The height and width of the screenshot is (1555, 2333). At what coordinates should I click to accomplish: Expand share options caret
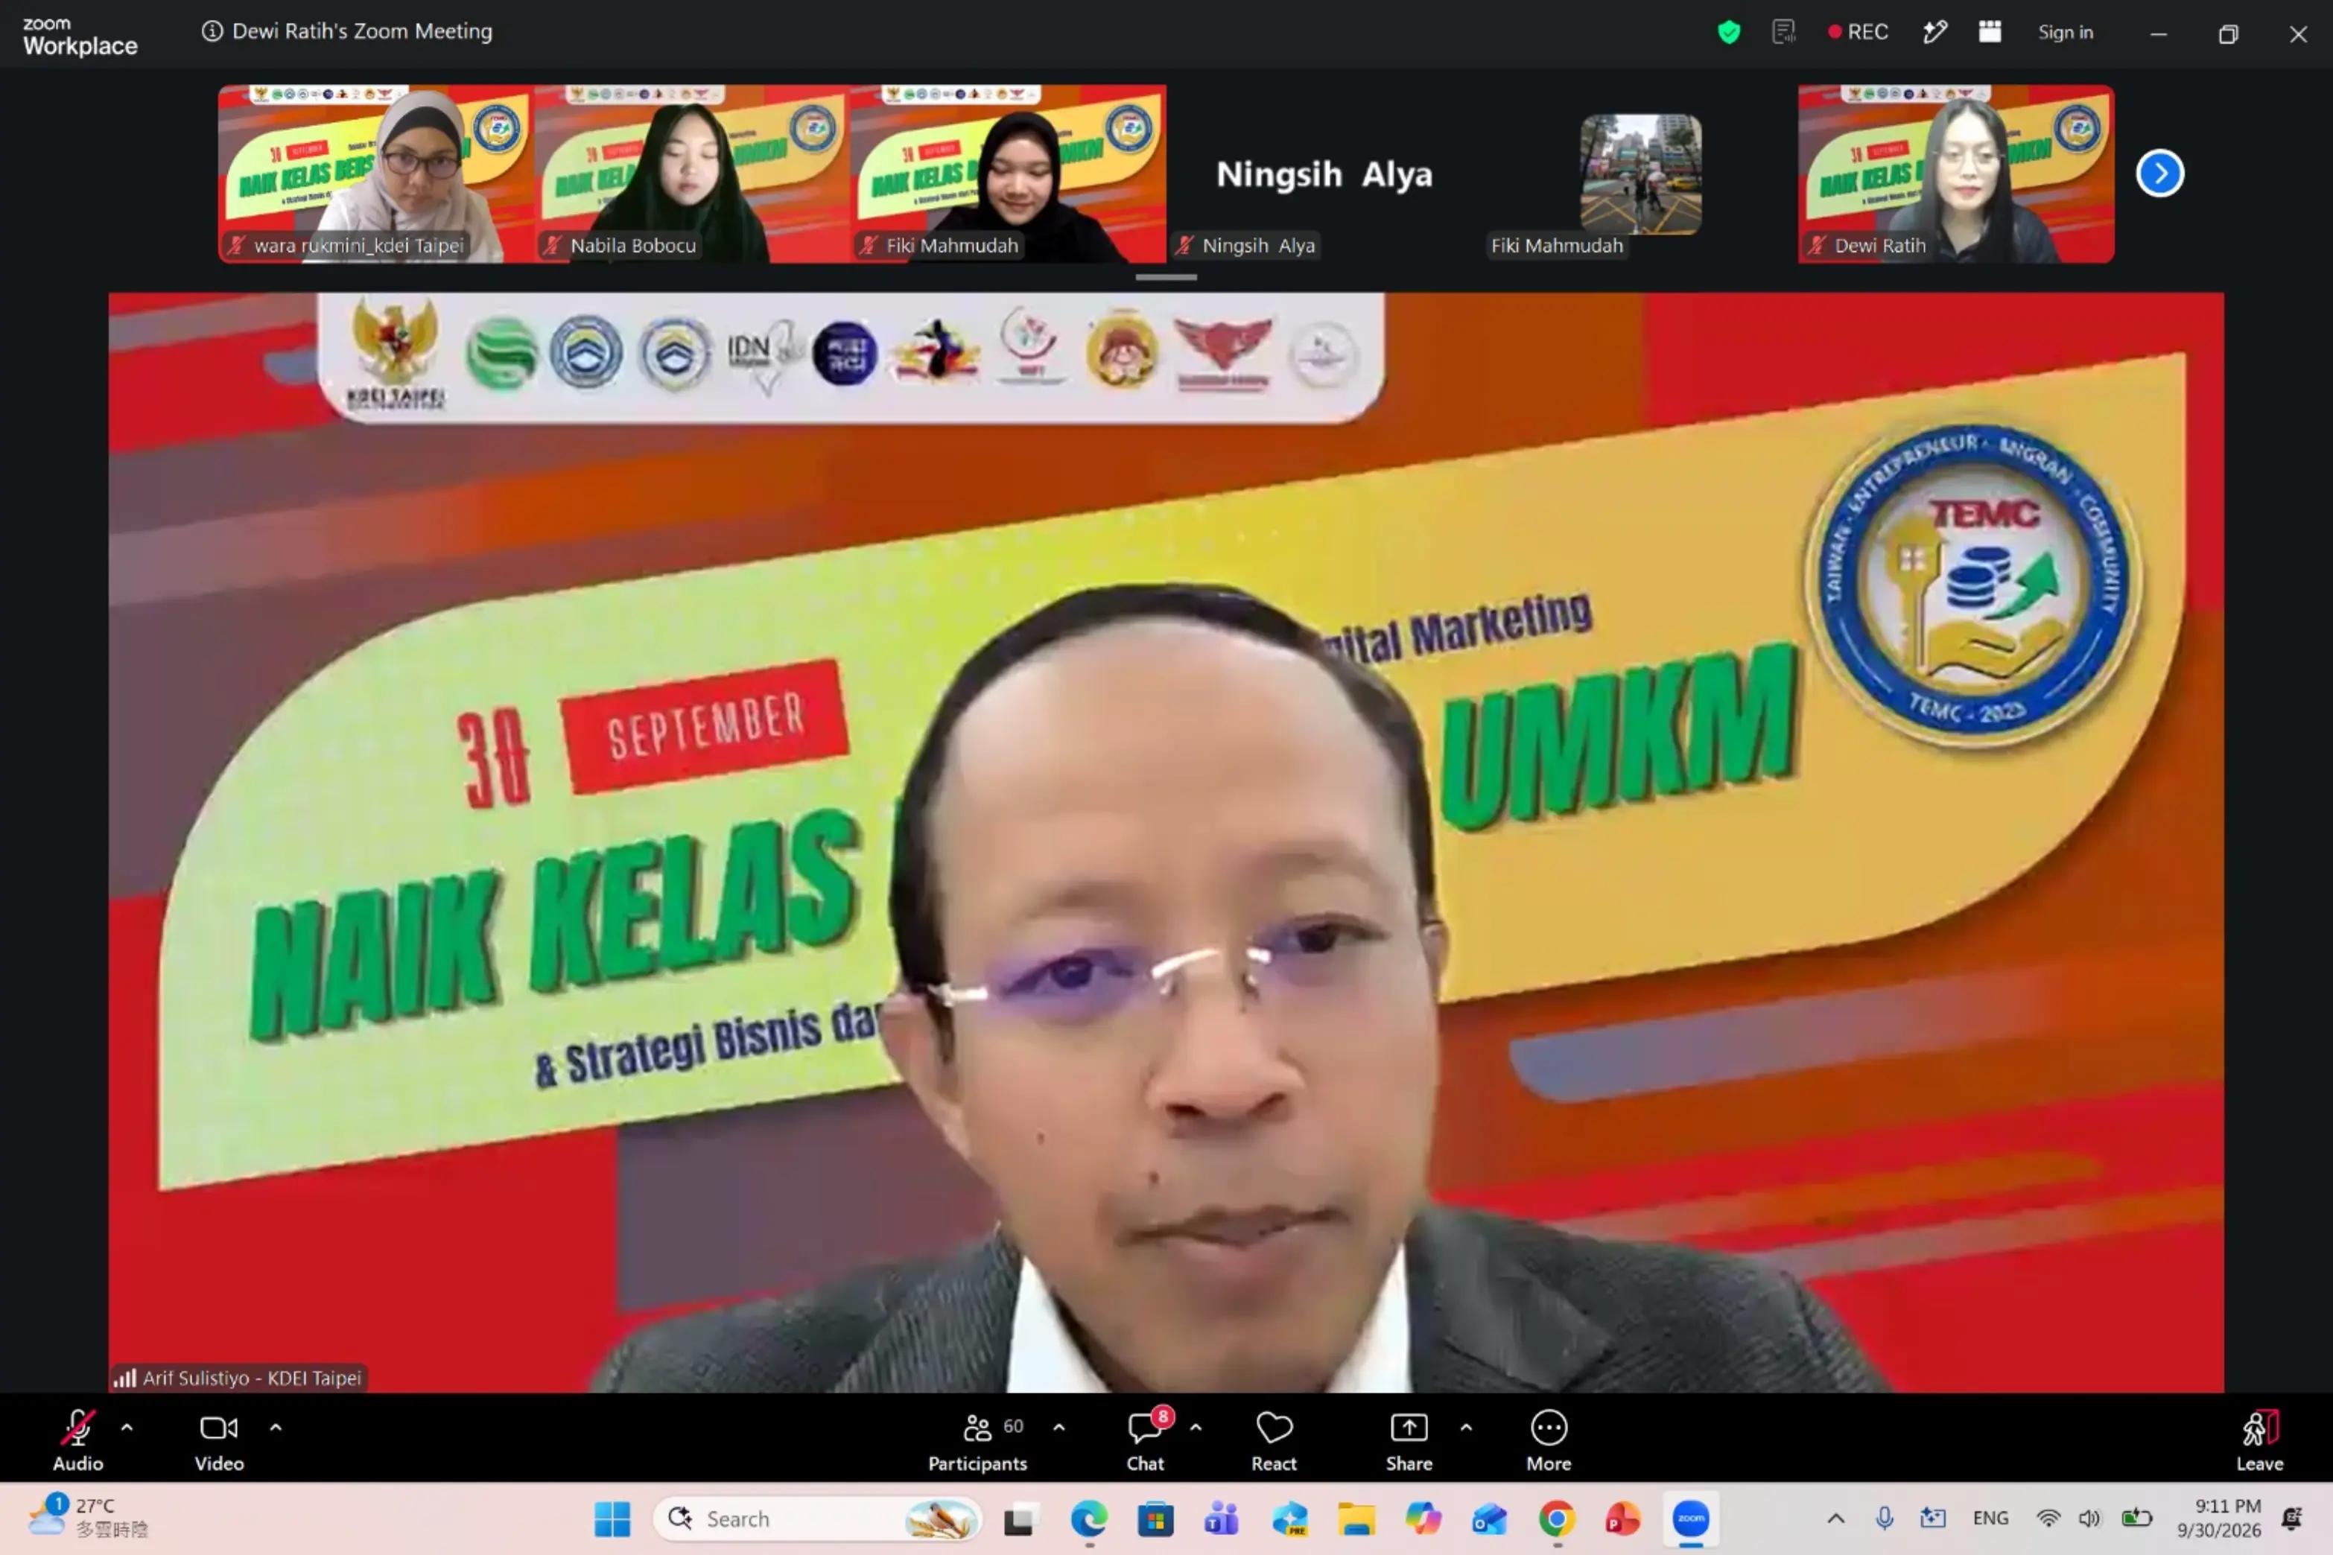[x=1466, y=1427]
